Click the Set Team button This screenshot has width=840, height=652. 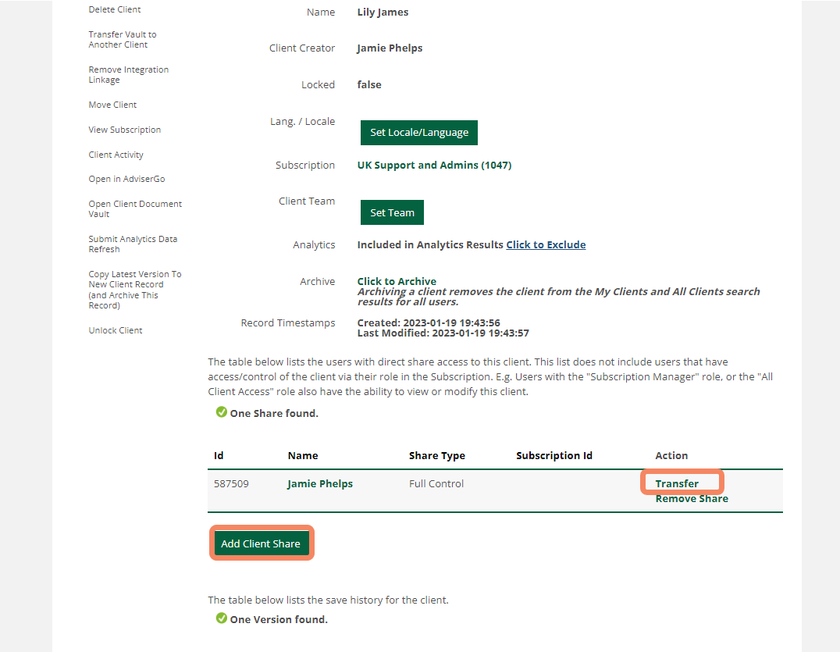(x=392, y=212)
